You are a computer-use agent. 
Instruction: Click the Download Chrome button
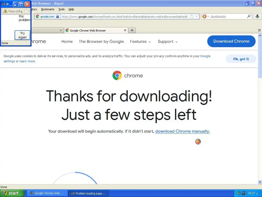click(231, 41)
